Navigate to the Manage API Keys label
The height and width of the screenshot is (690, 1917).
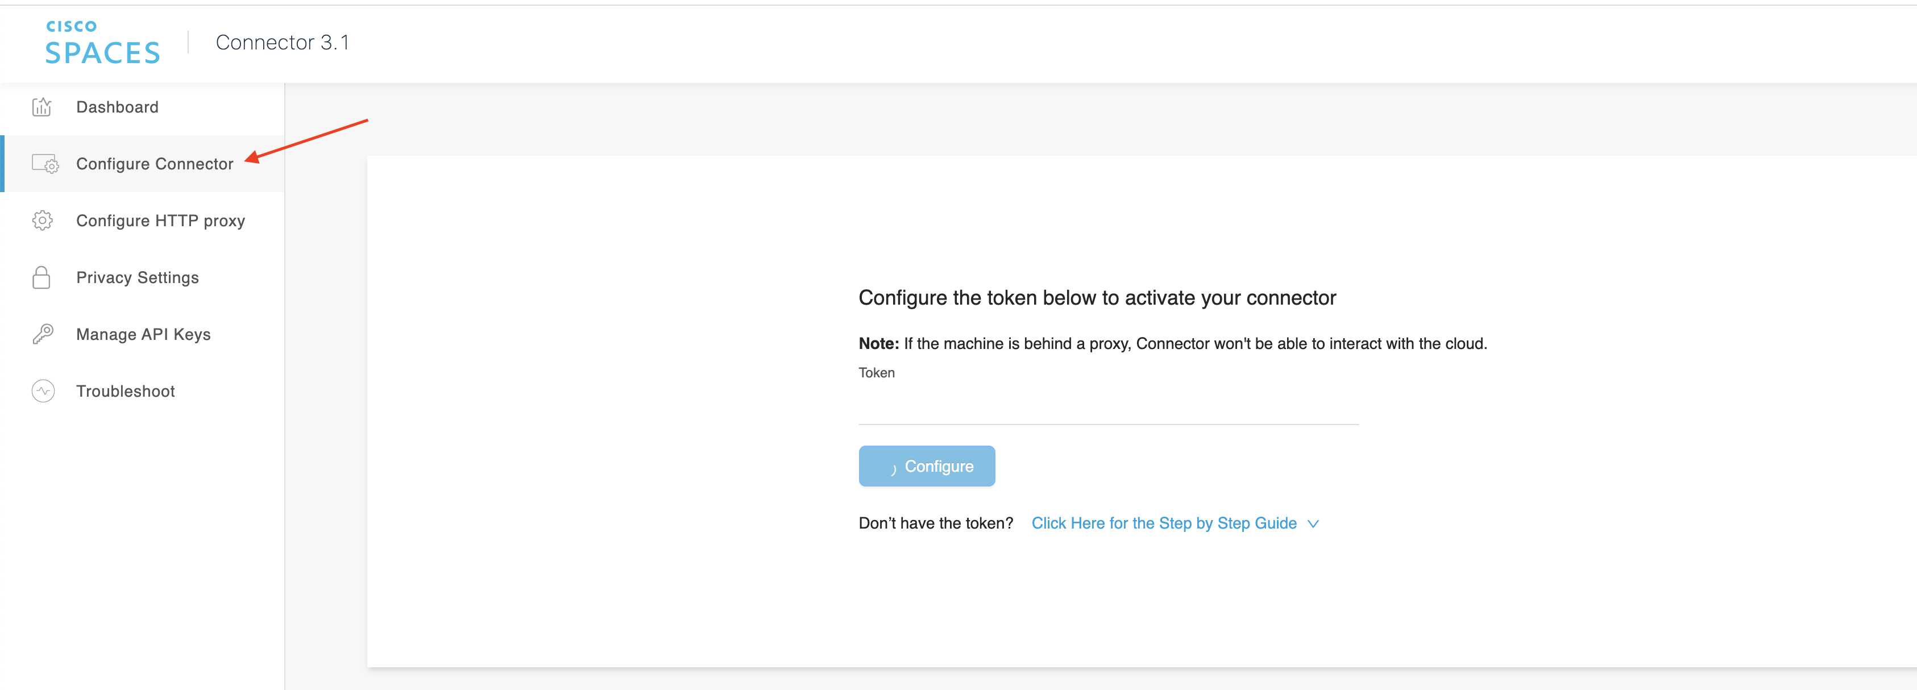143,334
